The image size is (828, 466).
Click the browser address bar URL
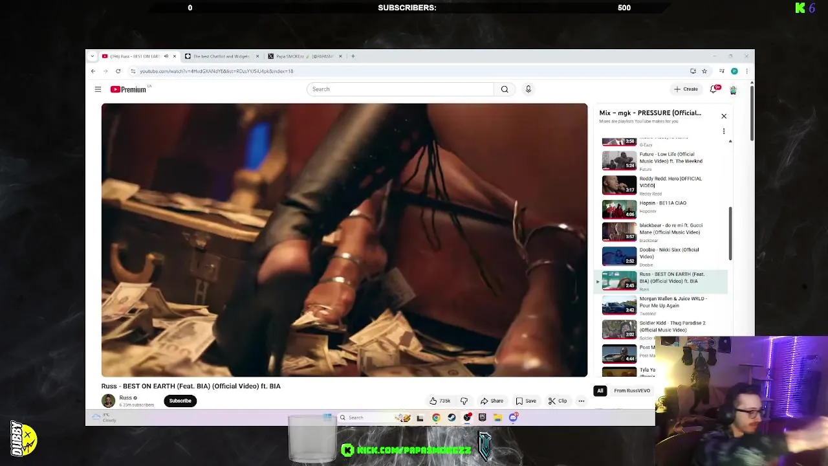[216, 71]
